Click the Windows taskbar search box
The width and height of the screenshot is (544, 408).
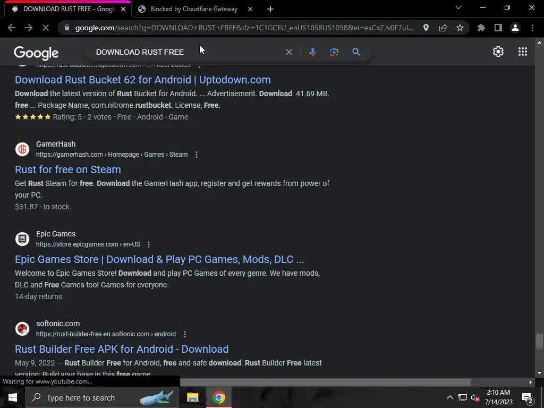coord(102,397)
